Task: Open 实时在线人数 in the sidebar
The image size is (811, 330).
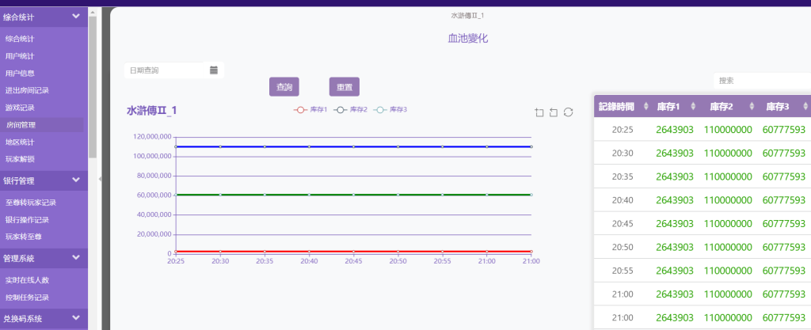Action: coord(27,280)
